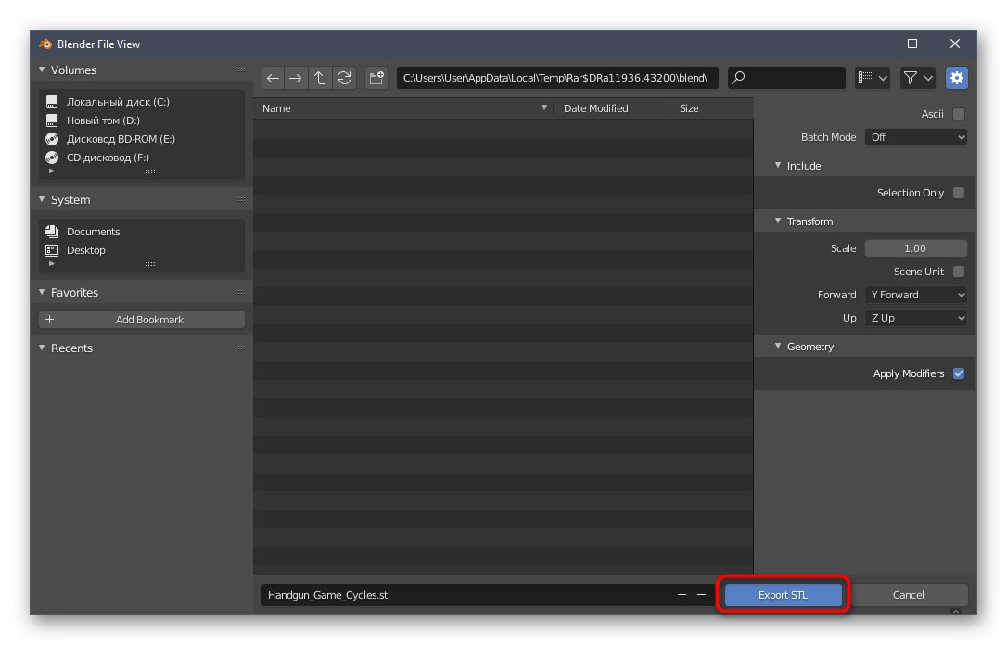
Task: Click the search magnifier icon
Action: pyautogui.click(x=738, y=78)
